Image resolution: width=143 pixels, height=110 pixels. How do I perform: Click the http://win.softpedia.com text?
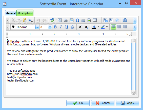coord(22,74)
